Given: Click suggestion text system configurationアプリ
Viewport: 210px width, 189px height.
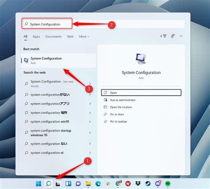Looking at the screenshot, I should tap(50, 104).
